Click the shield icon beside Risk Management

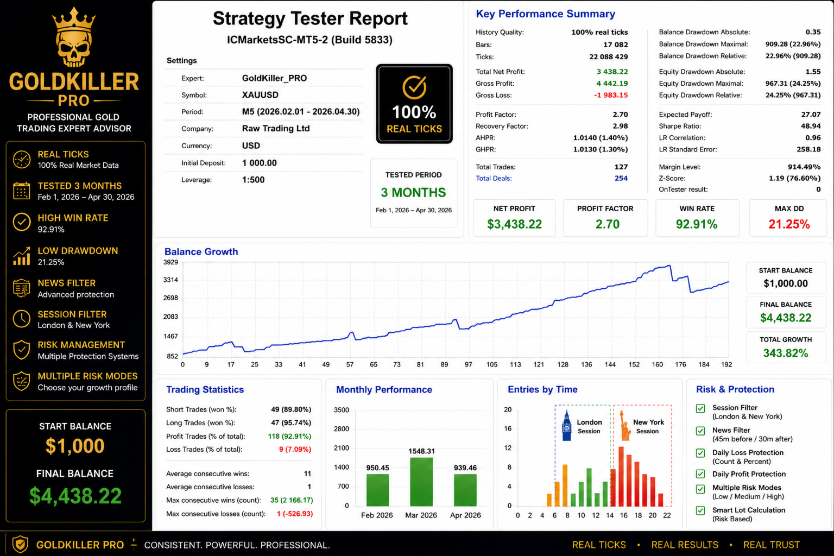coord(22,350)
